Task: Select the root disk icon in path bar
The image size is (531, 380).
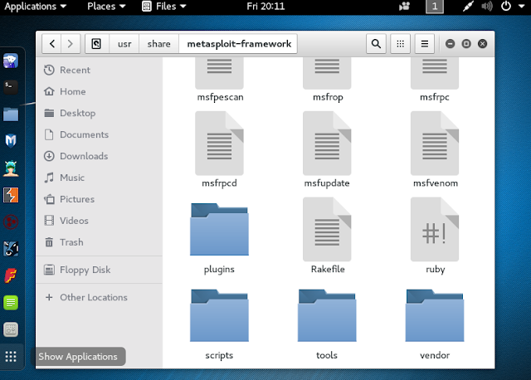Action: tap(96, 44)
